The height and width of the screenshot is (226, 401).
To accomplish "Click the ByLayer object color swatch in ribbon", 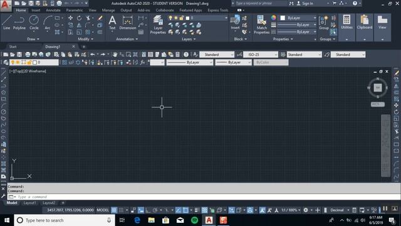I will click(x=283, y=18).
